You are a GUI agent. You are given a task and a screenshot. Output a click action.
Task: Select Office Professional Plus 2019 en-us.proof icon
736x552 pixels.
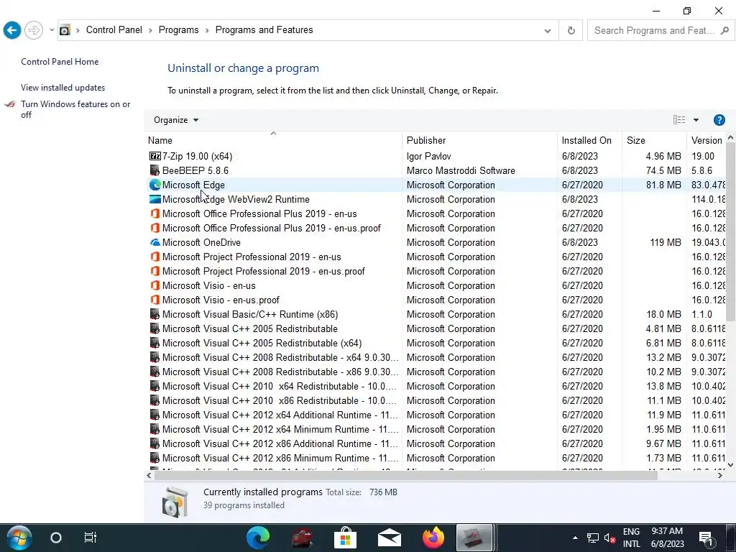(x=155, y=228)
